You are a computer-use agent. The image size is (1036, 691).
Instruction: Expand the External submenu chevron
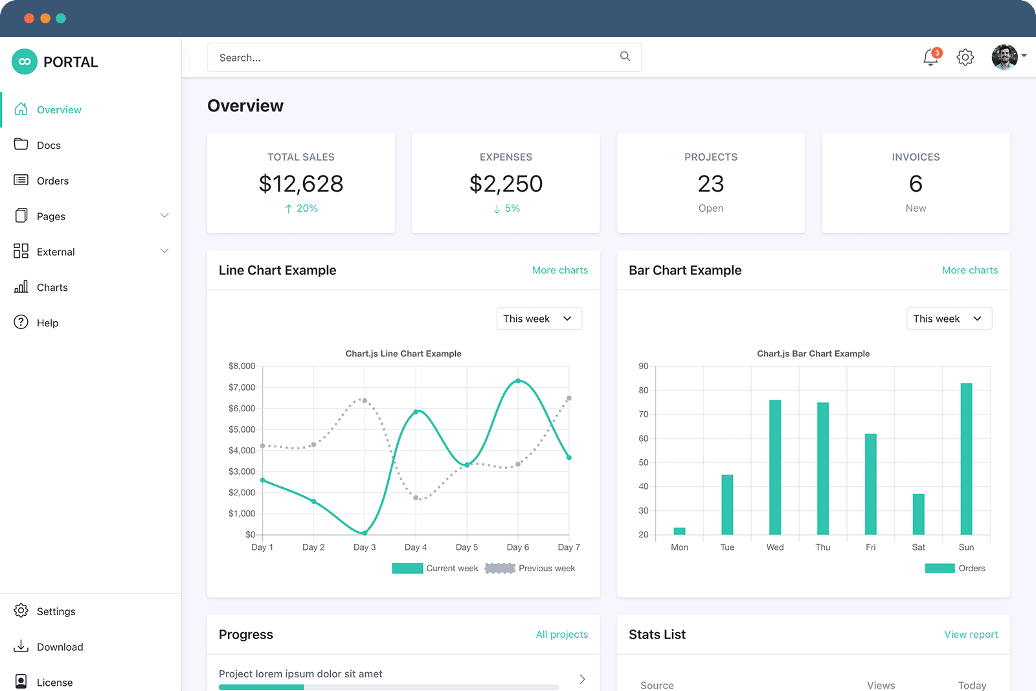pyautogui.click(x=164, y=251)
